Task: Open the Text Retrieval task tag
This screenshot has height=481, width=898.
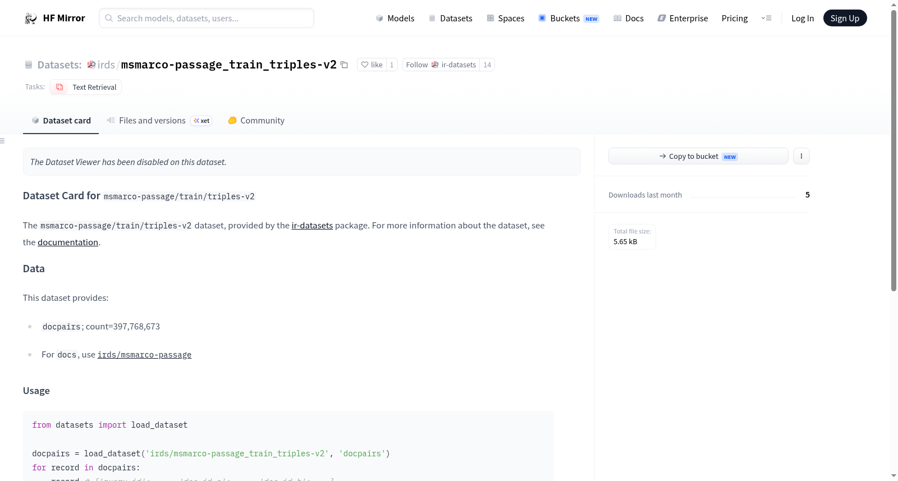Action: [x=86, y=87]
